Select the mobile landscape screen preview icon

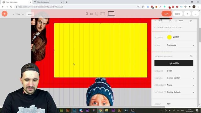tap(91, 14)
